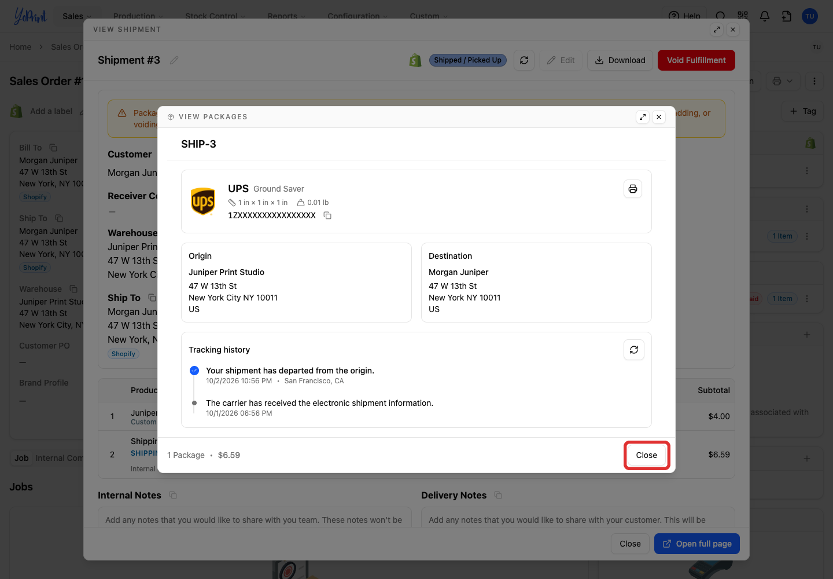The height and width of the screenshot is (579, 833).
Task: Open the Stock Control menu
Action: [x=215, y=16]
